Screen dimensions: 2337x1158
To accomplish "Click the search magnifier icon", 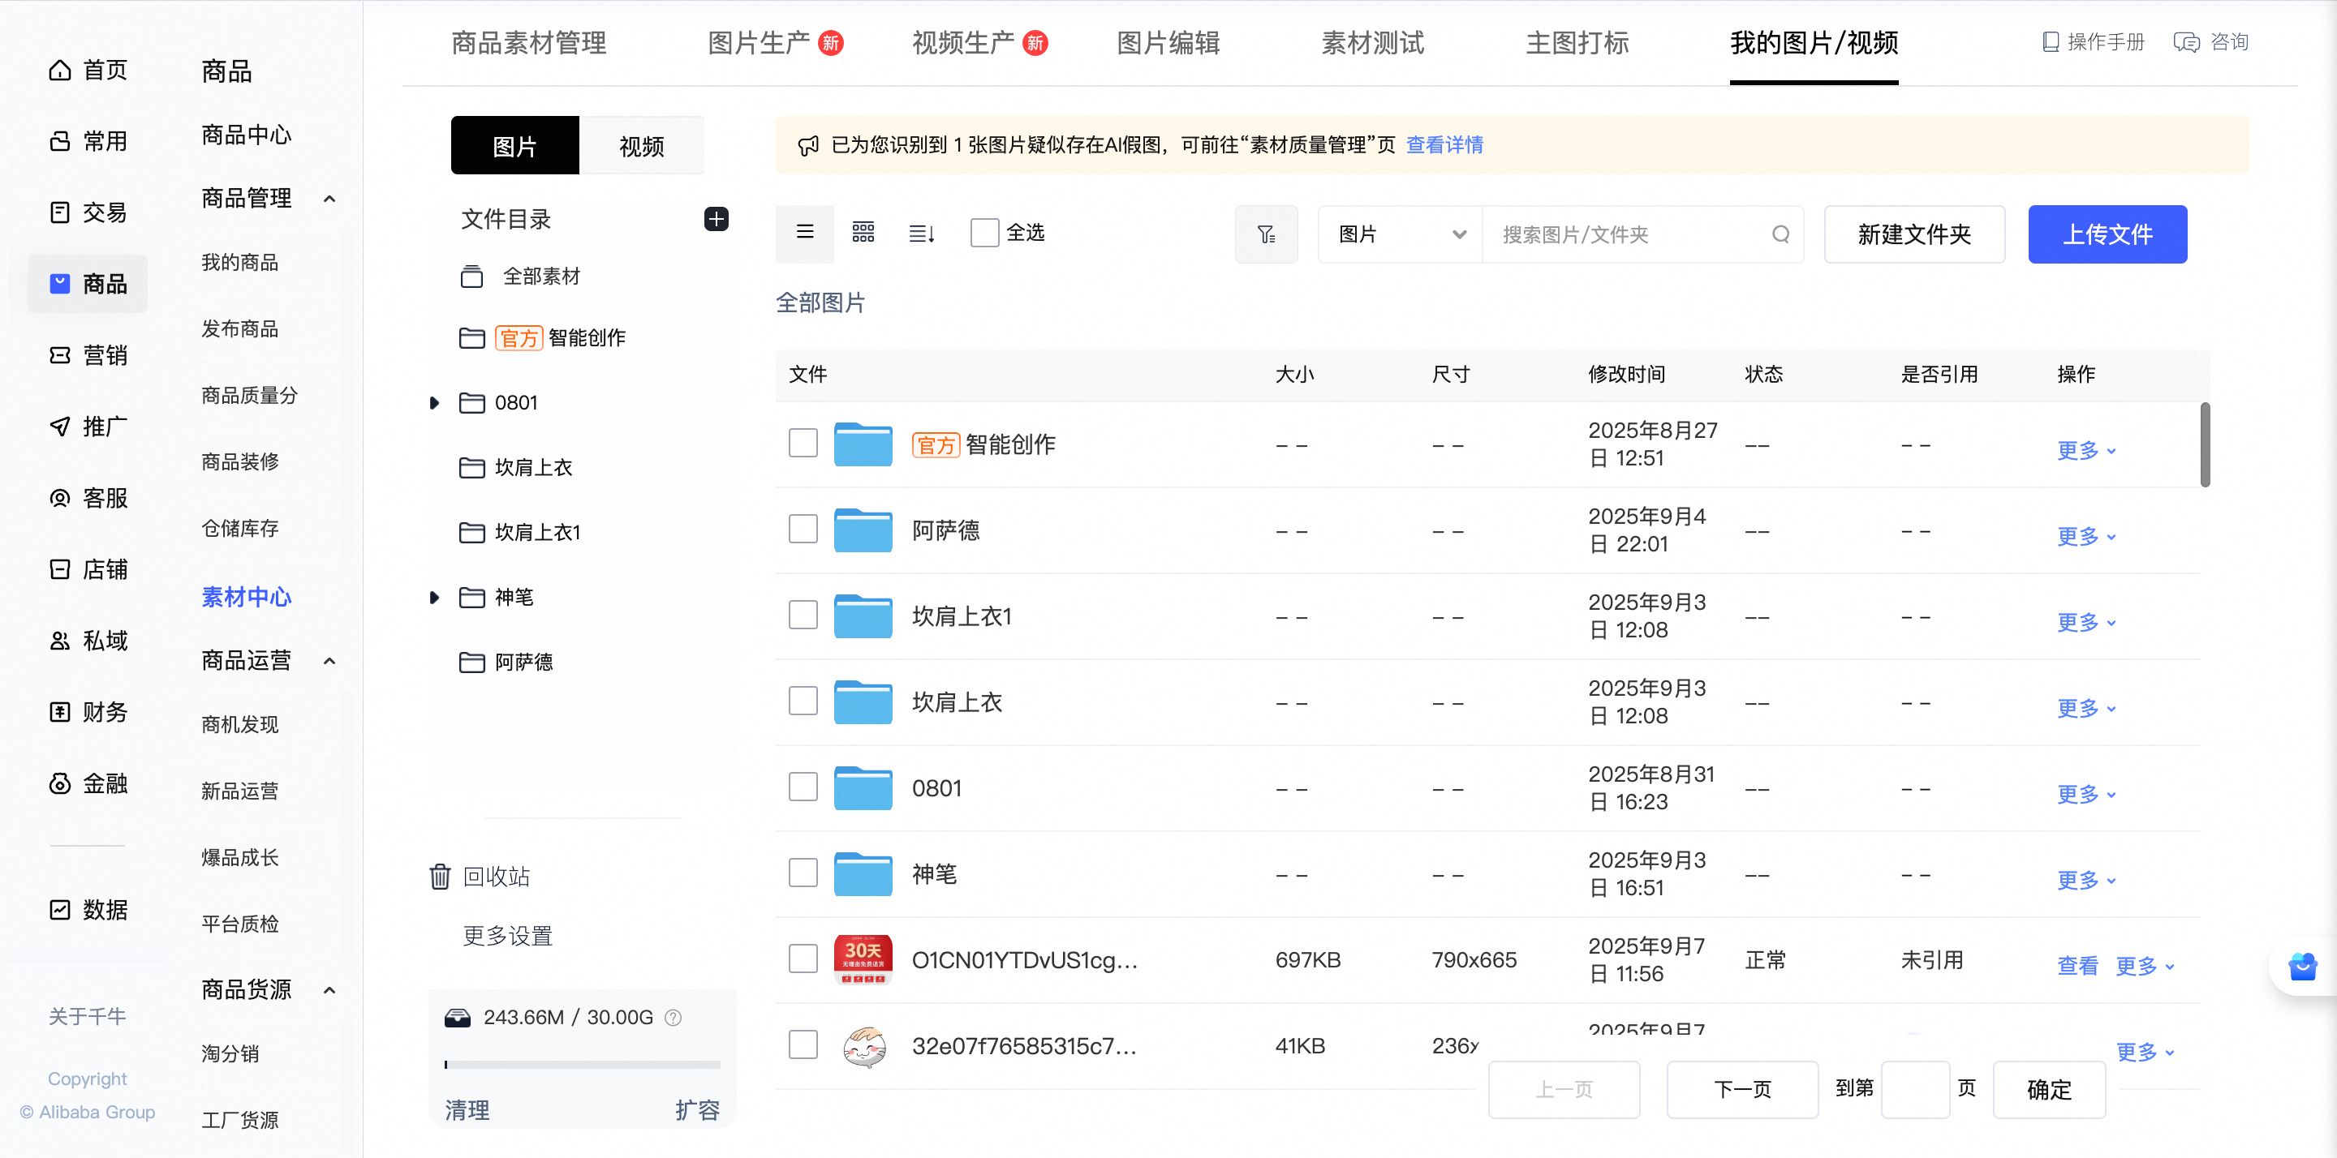I will coord(1780,234).
